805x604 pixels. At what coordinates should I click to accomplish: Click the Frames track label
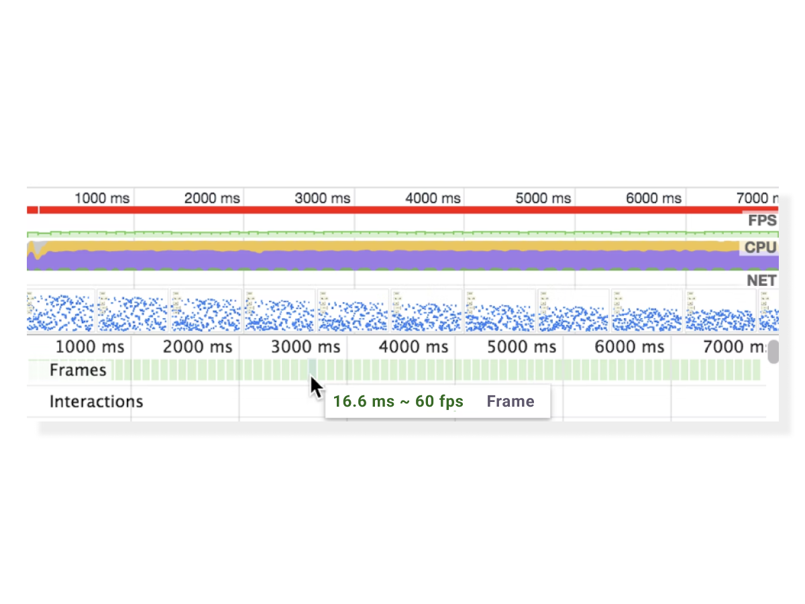click(78, 370)
